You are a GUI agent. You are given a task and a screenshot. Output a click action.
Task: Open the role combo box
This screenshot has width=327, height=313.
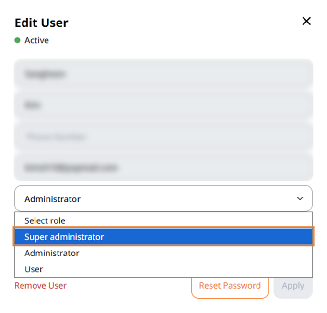tap(163, 198)
